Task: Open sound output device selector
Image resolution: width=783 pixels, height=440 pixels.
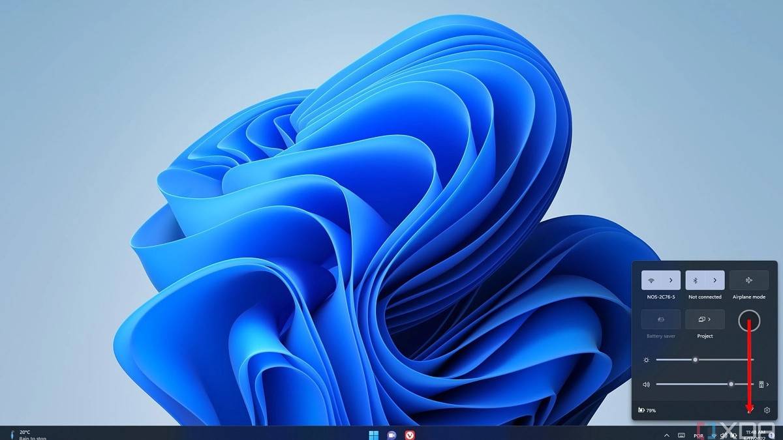Action: click(x=763, y=384)
